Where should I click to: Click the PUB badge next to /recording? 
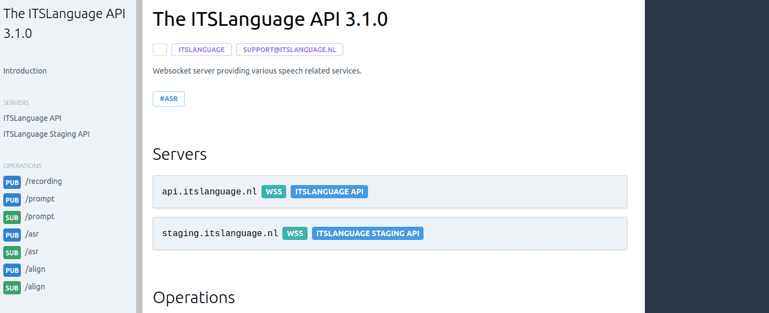click(x=12, y=182)
